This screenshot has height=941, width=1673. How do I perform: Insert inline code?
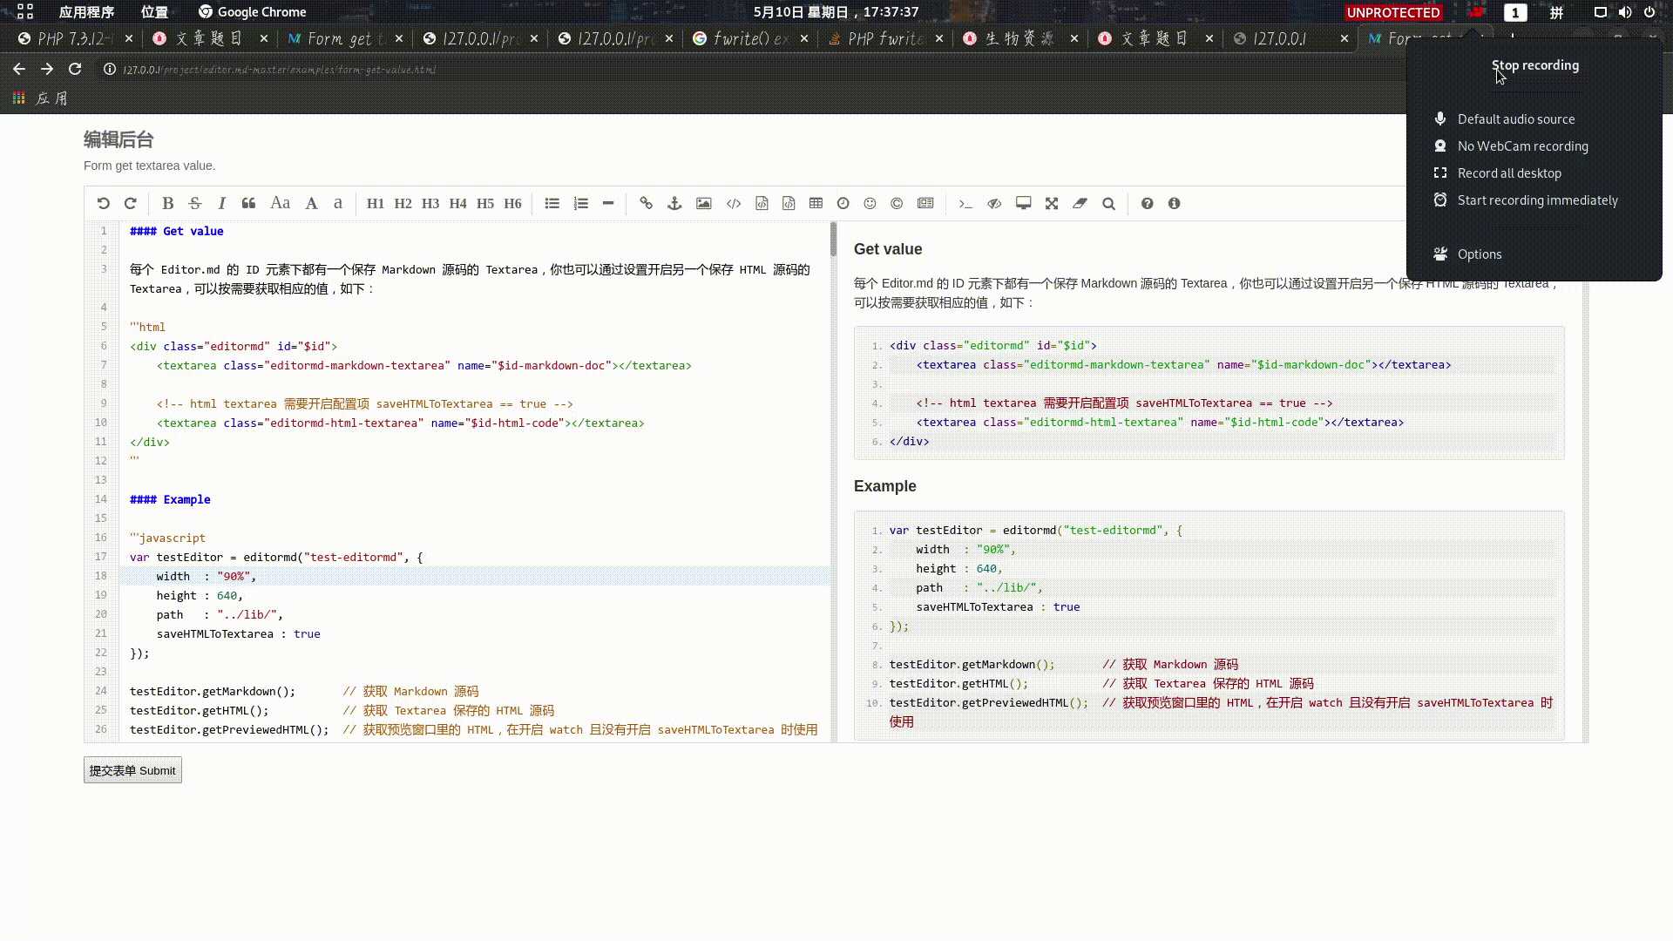pos(734,203)
